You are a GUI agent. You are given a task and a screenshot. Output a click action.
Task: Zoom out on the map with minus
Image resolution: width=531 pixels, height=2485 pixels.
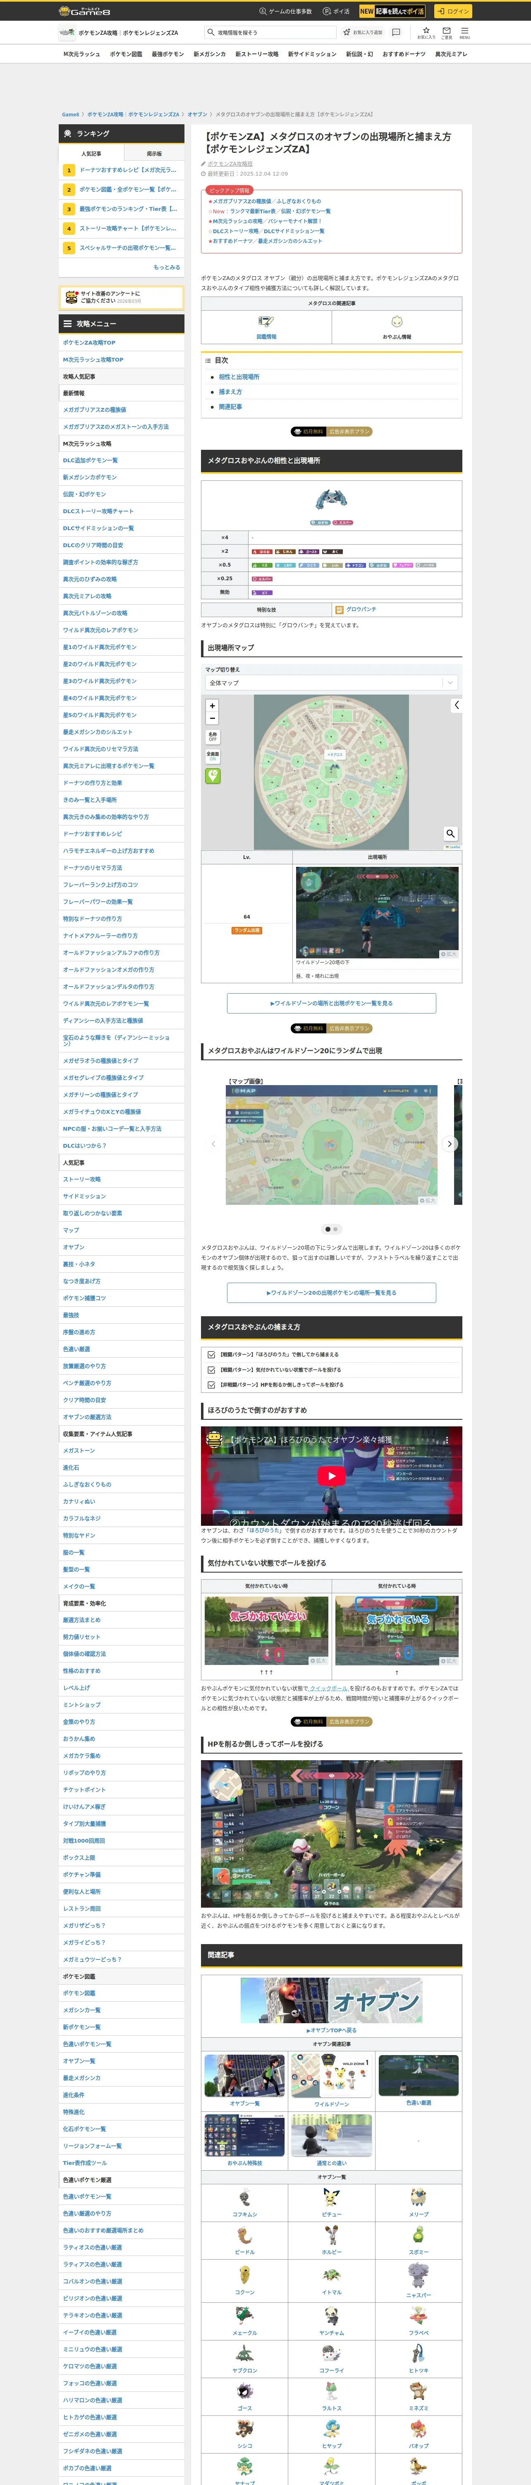212,719
